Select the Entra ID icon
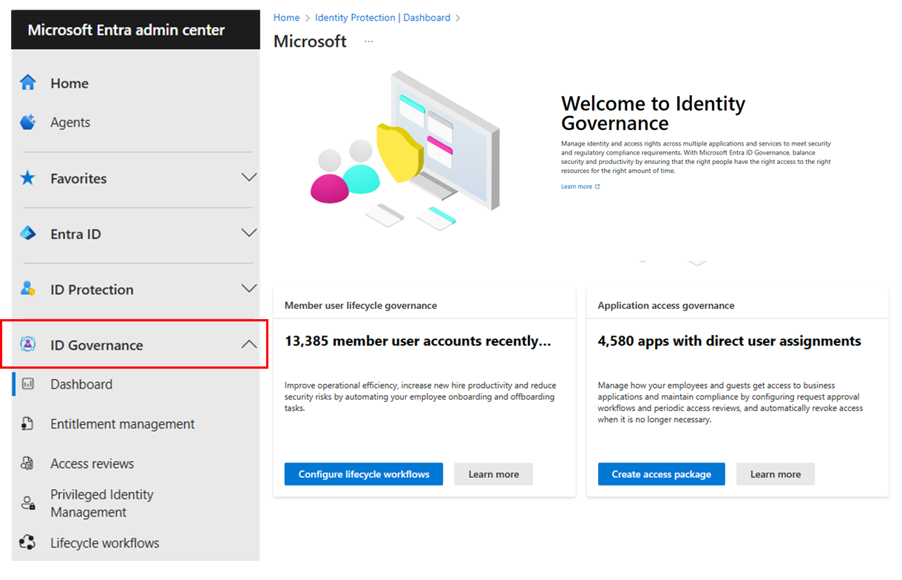 (27, 233)
